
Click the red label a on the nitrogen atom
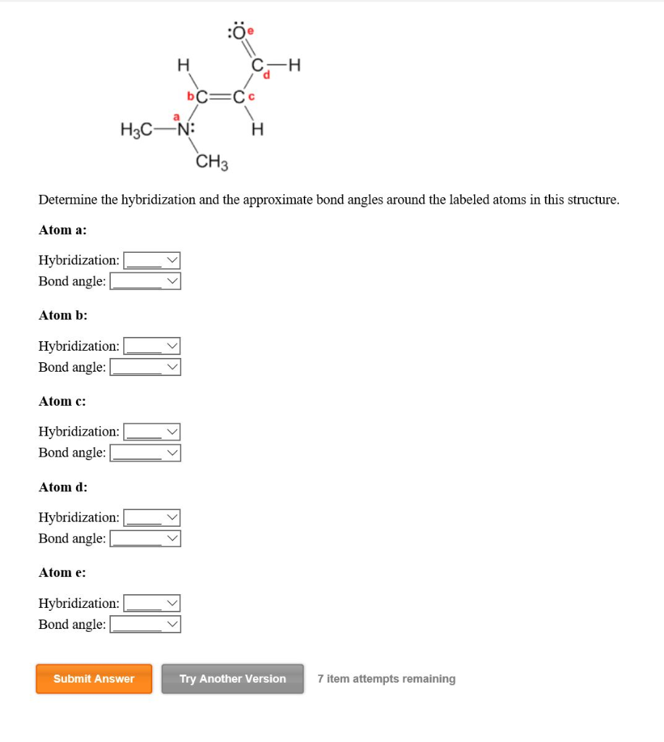coord(175,116)
